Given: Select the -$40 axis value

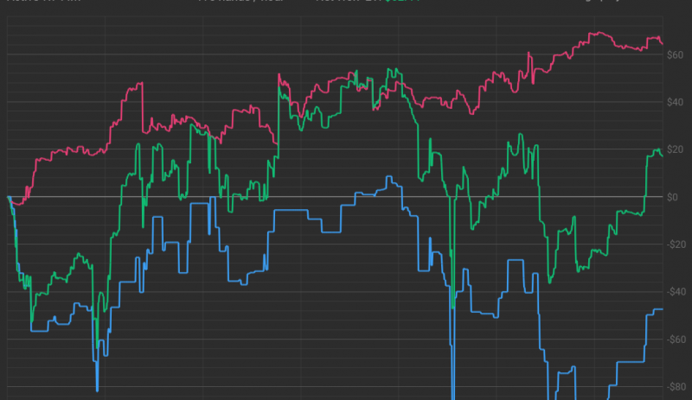Looking at the screenshot, I should (x=675, y=292).
